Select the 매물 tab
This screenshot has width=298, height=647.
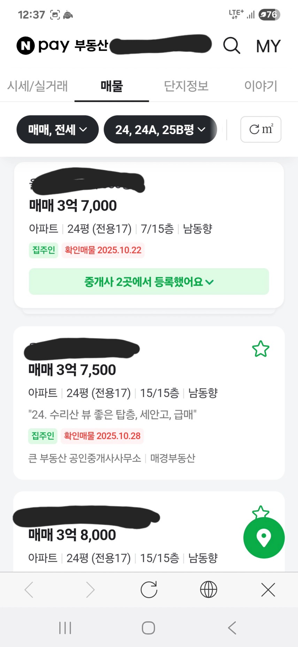pyautogui.click(x=112, y=86)
